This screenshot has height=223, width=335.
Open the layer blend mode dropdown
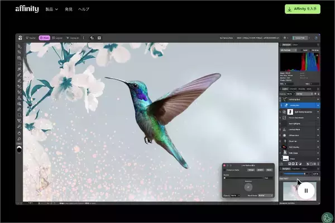coord(305,94)
